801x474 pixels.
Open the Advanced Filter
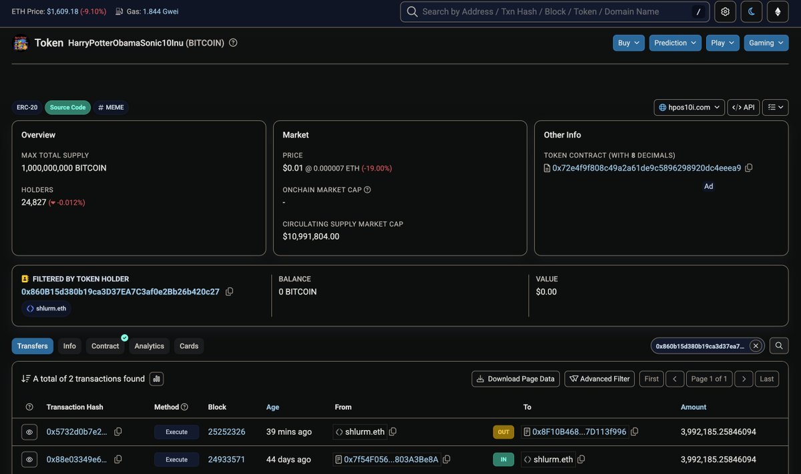pos(599,379)
